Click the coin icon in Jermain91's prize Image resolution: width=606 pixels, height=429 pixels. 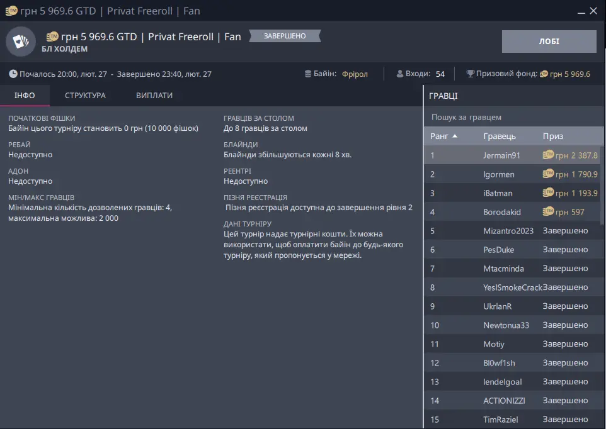point(548,155)
